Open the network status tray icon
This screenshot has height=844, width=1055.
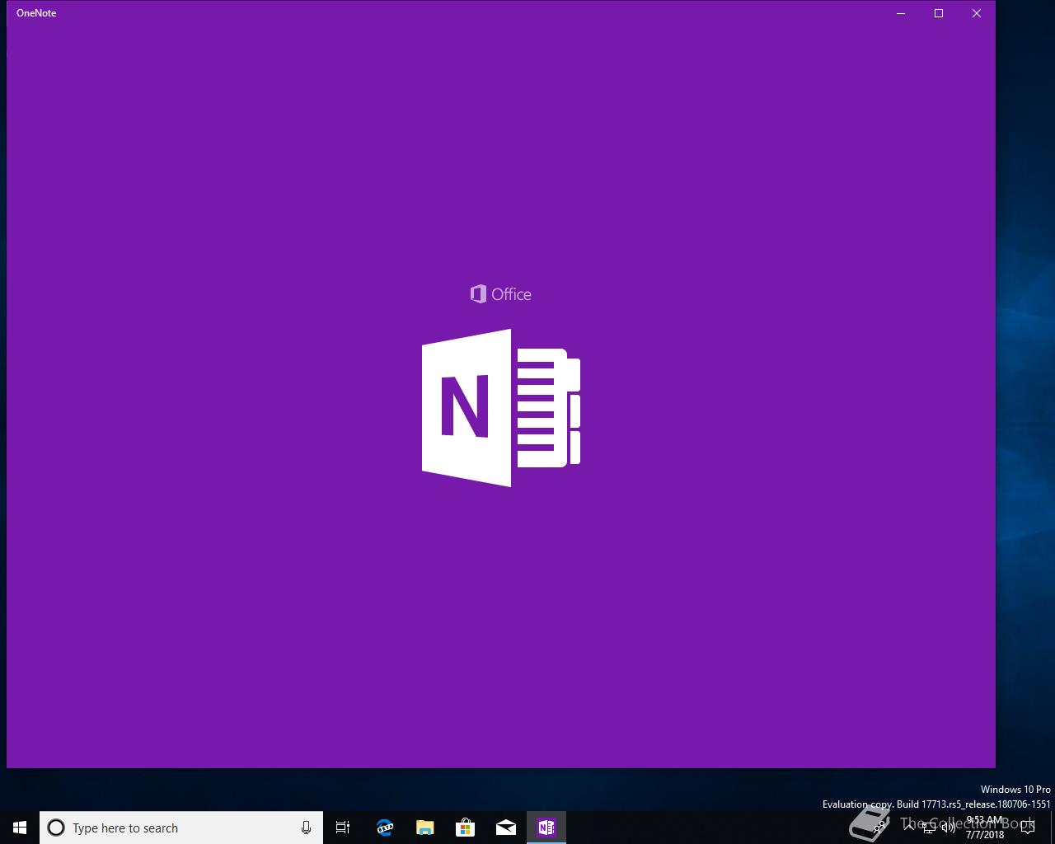929,828
